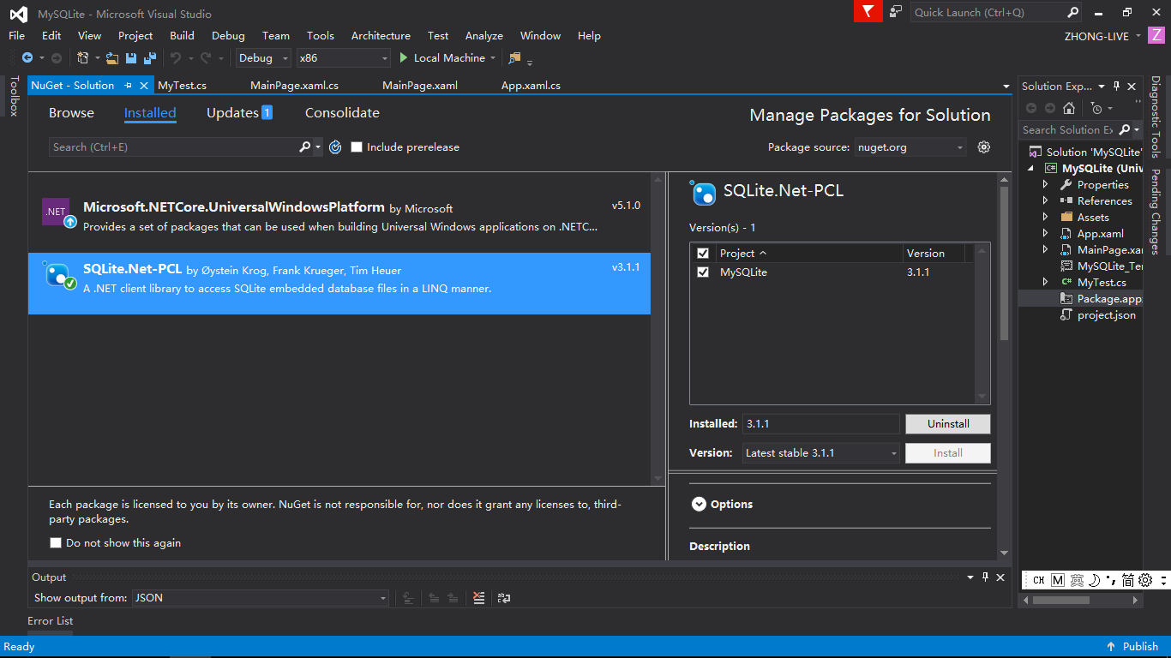Open Show output from JSON dropdown
Viewport: 1171px width, 658px height.
[261, 598]
